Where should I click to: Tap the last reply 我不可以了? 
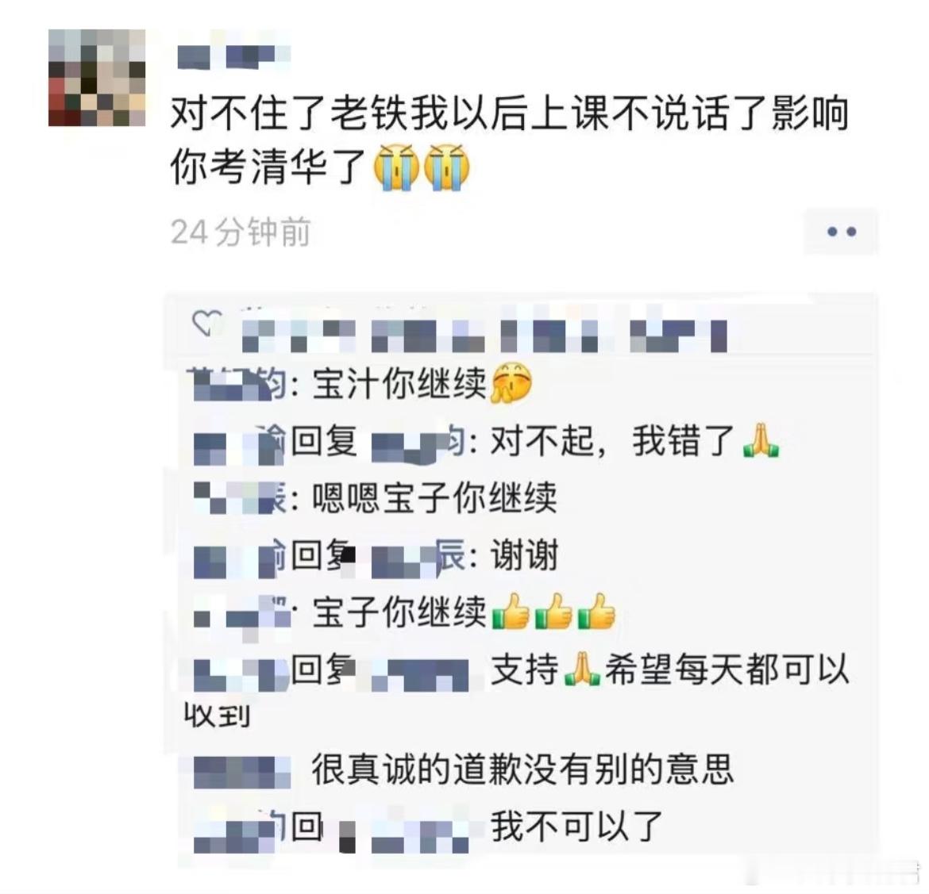coord(576,826)
